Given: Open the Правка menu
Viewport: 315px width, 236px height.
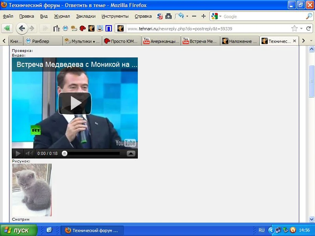Looking at the screenshot, I should pyautogui.click(x=26, y=16).
